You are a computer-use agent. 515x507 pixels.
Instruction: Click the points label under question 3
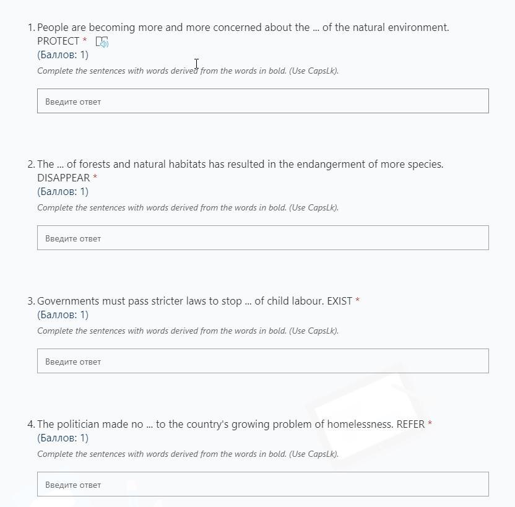(63, 314)
